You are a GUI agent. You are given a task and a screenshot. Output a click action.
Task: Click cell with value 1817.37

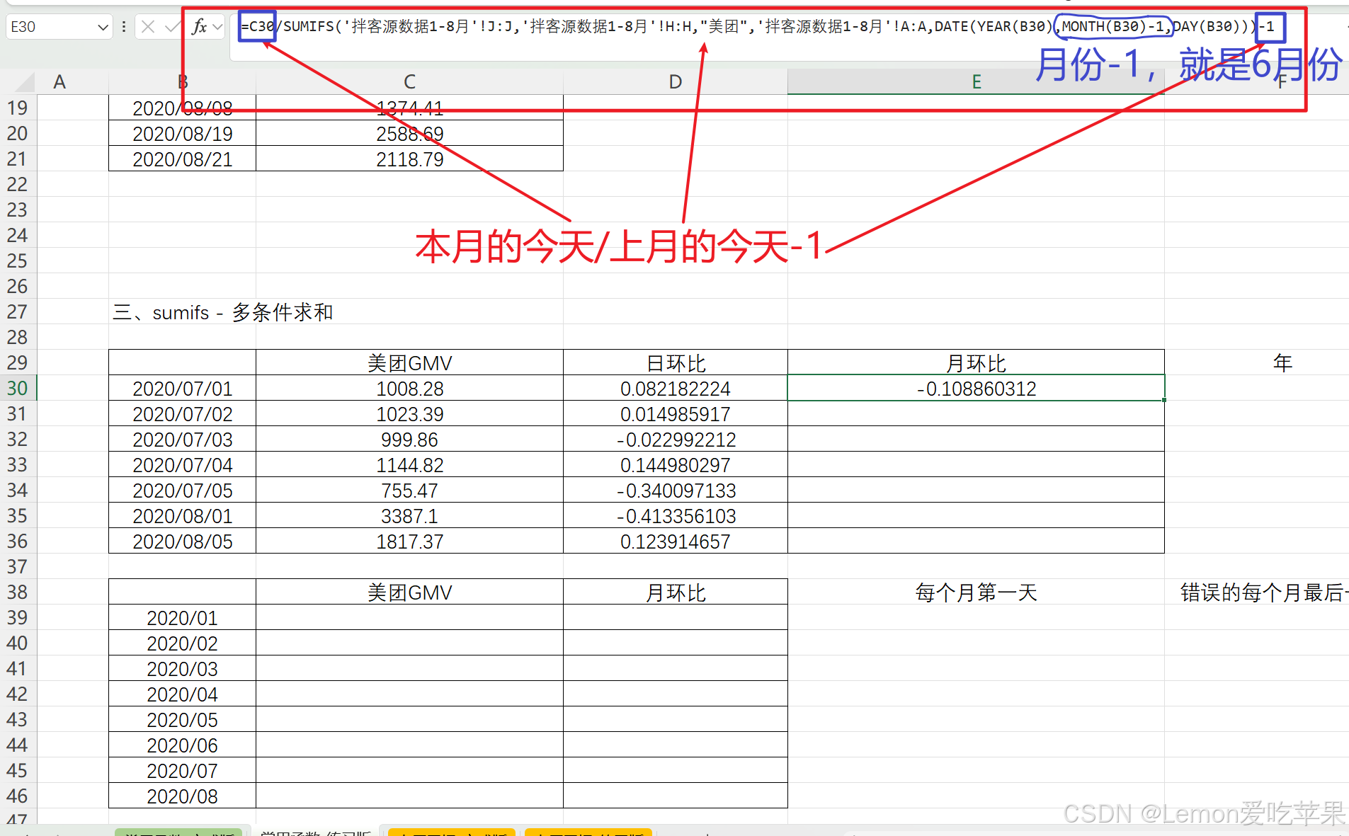[409, 541]
